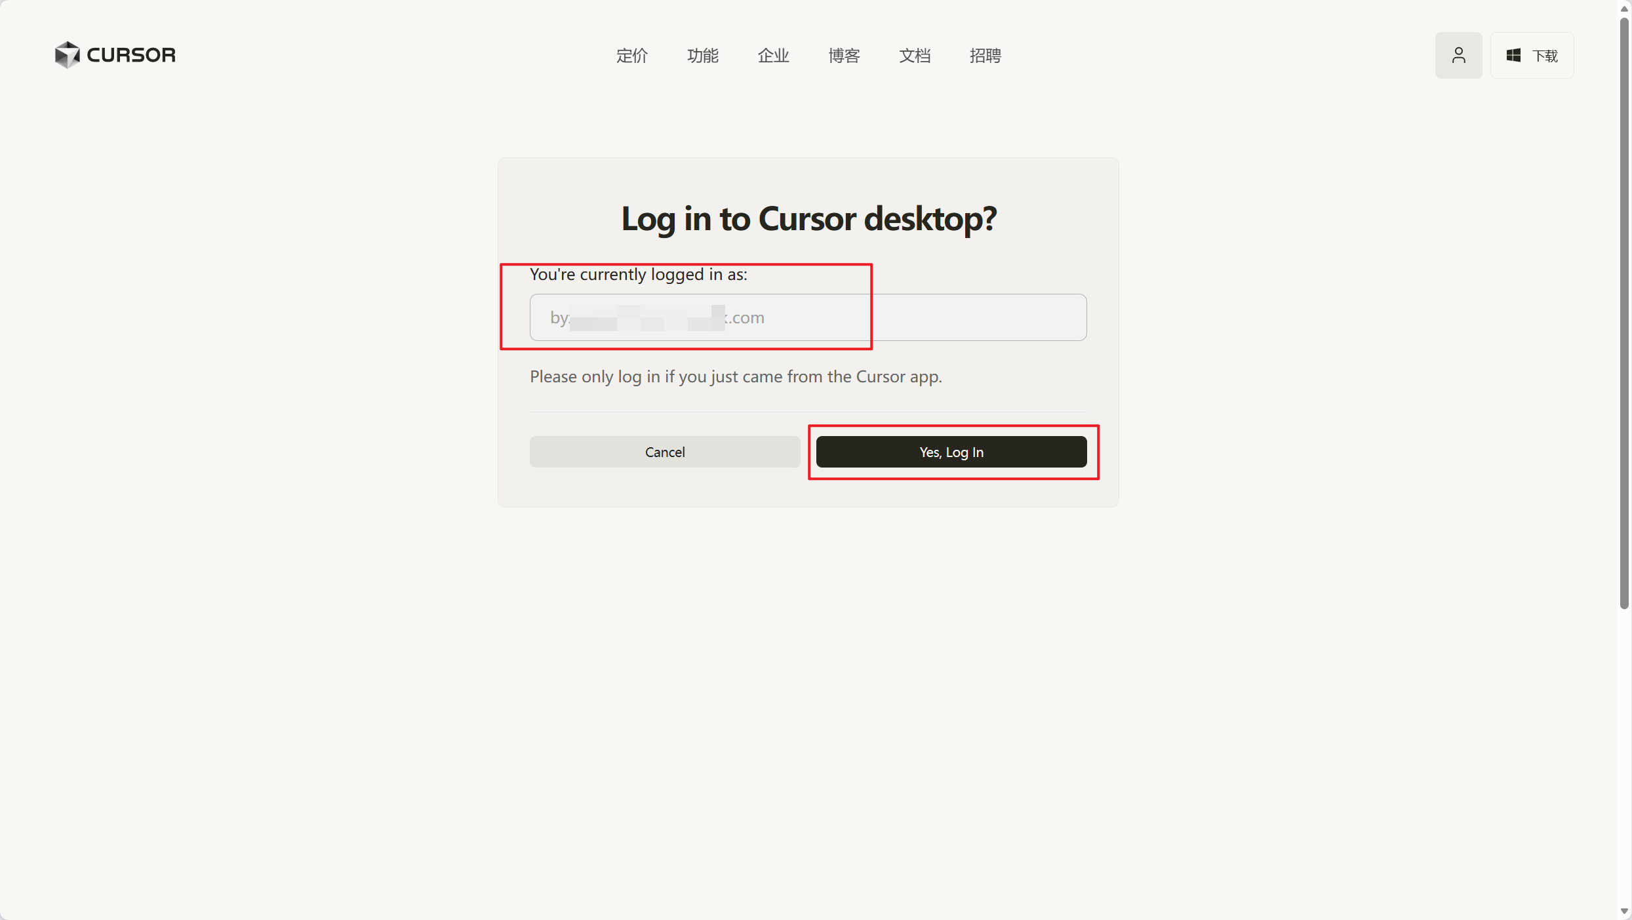Open the 文档 docs link
Screen dimensions: 1632x920
pyautogui.click(x=914, y=56)
